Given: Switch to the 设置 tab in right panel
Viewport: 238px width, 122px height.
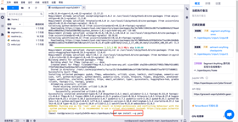Looking at the screenshot, I should click(218, 4).
